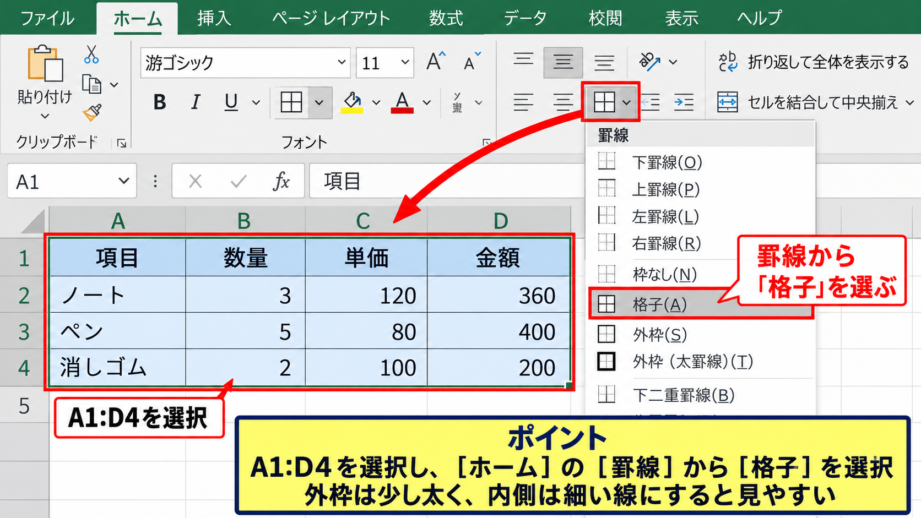Screen dimensions: 921x518
Task: Open the ファイル tab
Action: 47,18
